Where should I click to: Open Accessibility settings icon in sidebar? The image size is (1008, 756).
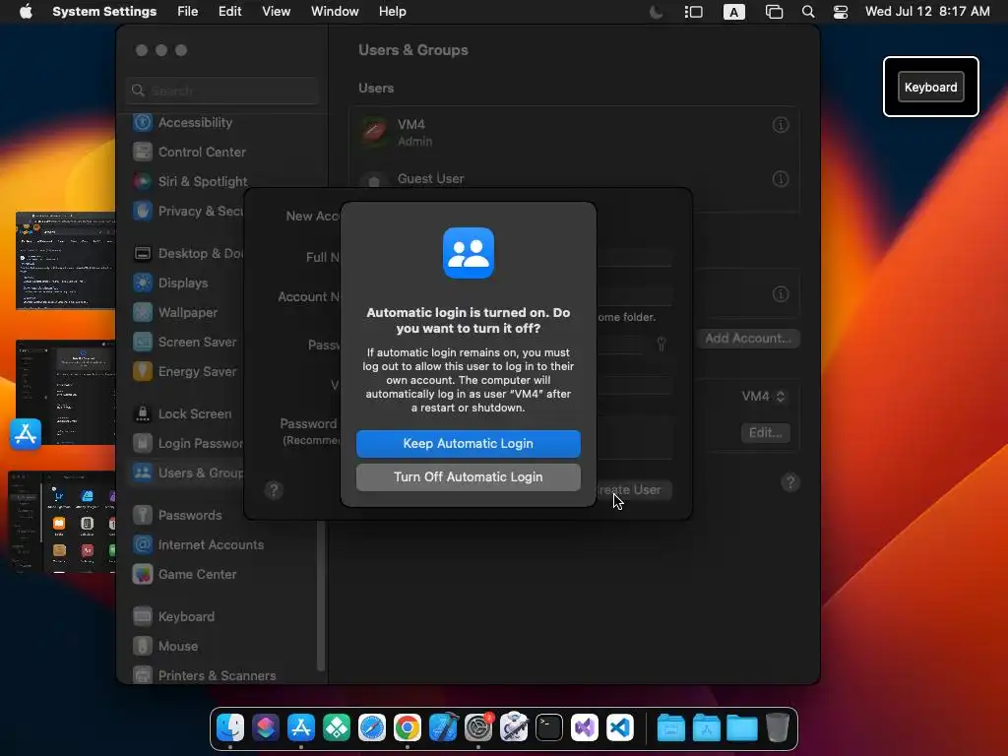pyautogui.click(x=143, y=122)
